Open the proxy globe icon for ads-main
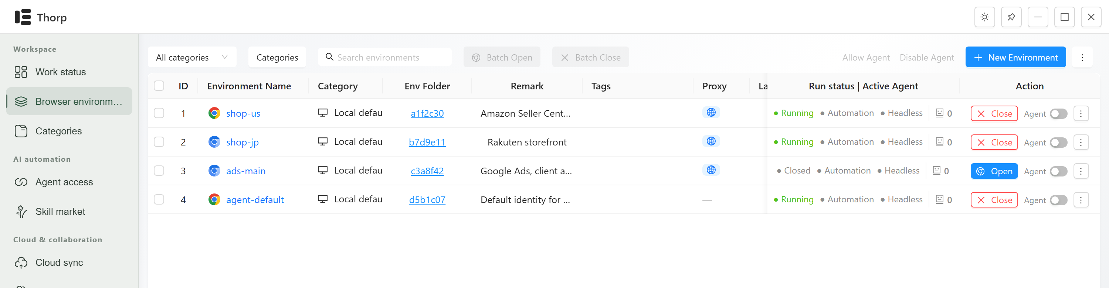Viewport: 1109px width, 288px height. click(711, 170)
